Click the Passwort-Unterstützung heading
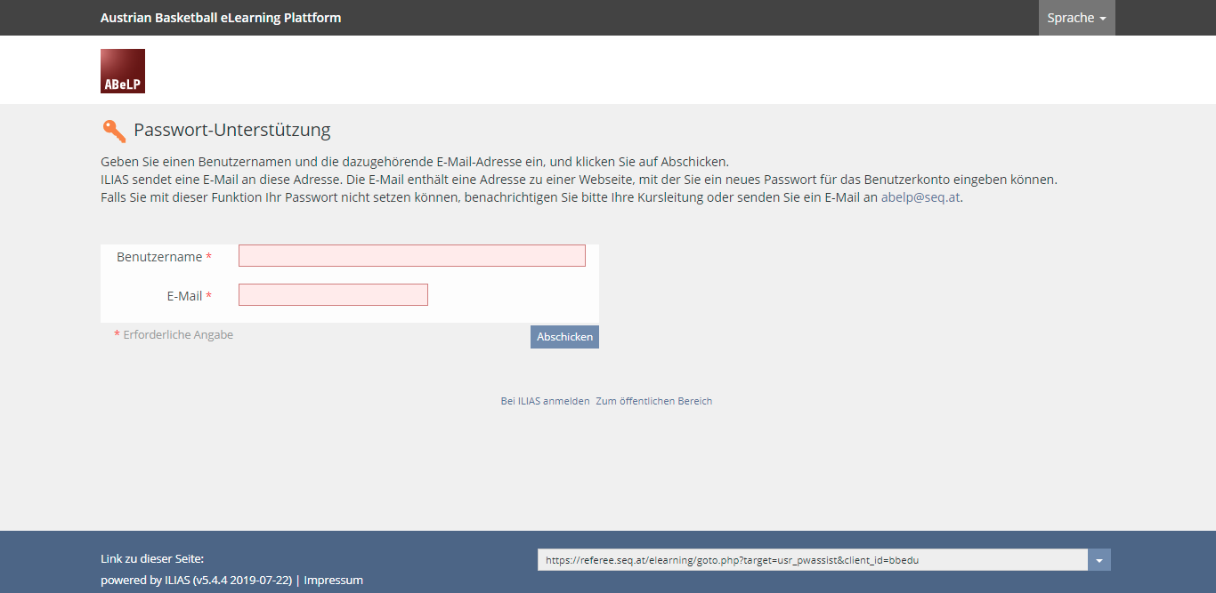 [231, 130]
